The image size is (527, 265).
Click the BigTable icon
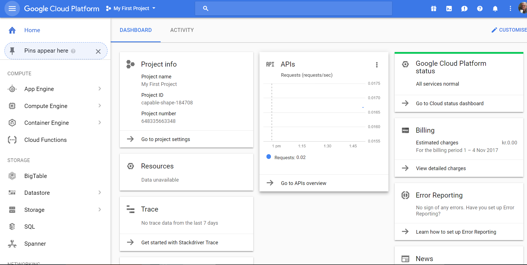point(12,176)
